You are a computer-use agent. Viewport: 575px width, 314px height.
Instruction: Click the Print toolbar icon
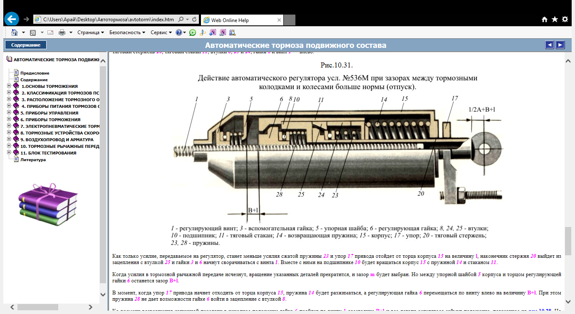pos(62,32)
